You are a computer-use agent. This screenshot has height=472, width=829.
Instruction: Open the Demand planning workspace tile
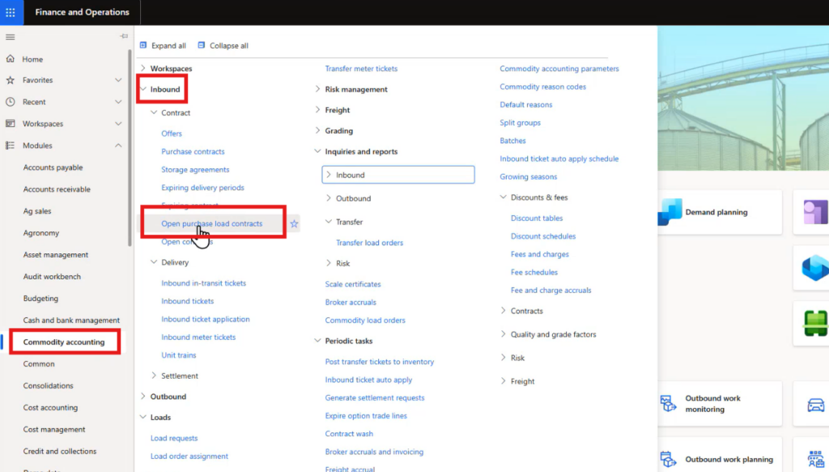[720, 212]
